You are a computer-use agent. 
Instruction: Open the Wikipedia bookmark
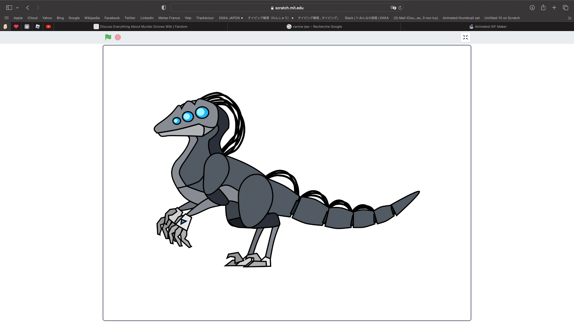pos(92,18)
